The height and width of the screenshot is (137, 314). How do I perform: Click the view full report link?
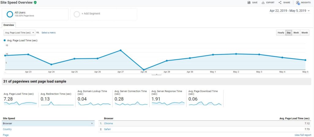point(303,135)
